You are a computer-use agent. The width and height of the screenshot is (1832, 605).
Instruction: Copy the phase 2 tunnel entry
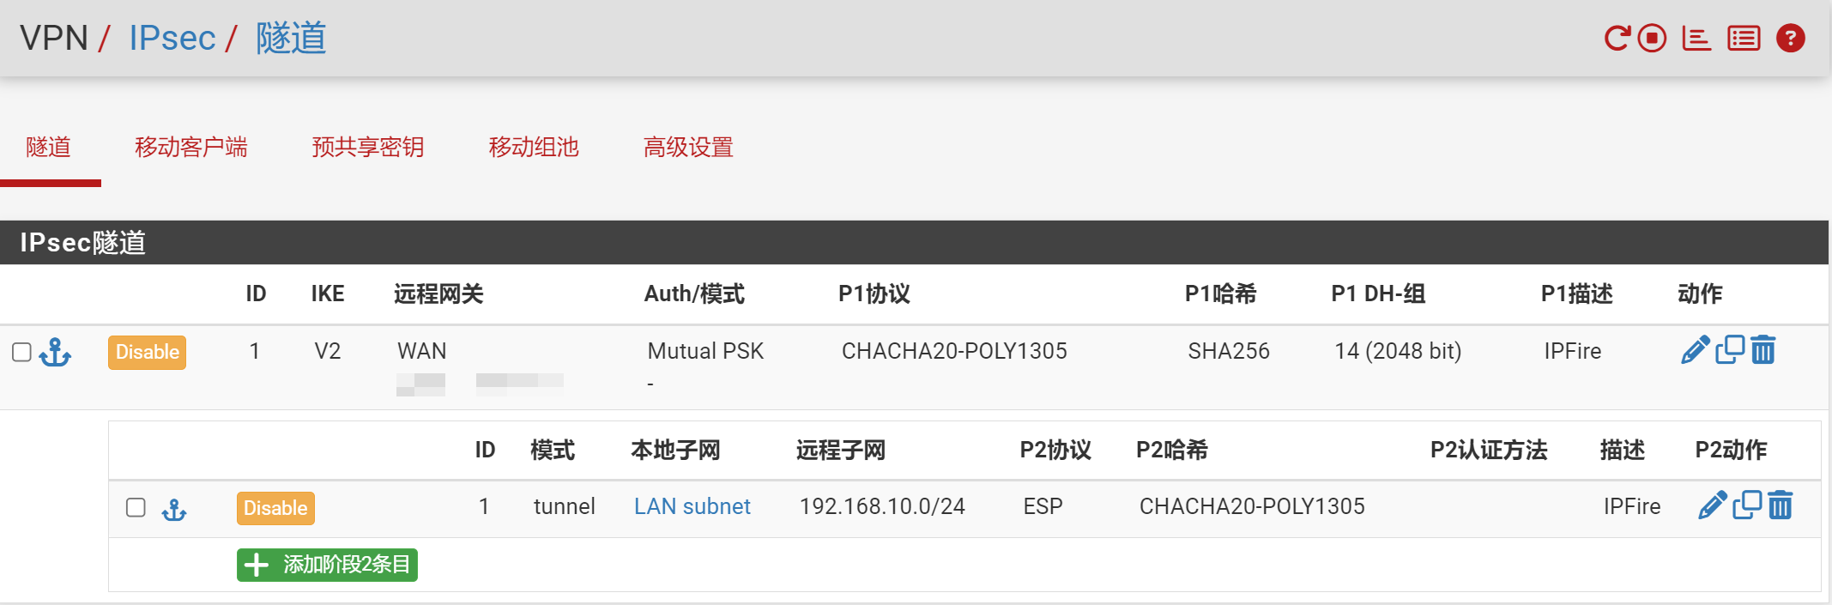1747,506
